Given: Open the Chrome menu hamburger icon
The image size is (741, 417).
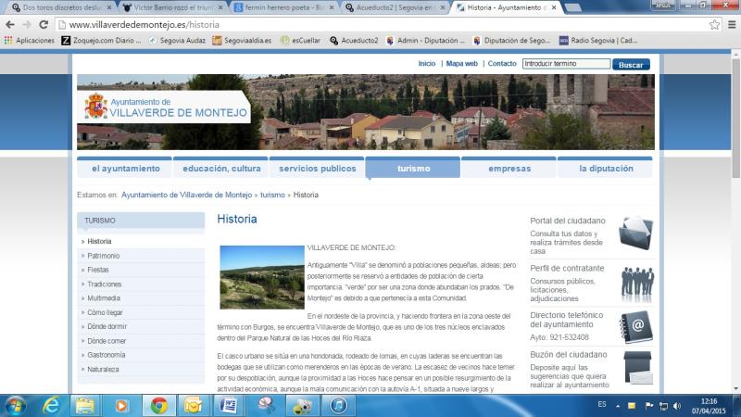Looking at the screenshot, I should (x=731, y=25).
